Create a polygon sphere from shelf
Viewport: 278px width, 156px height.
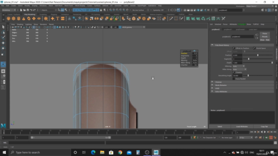8,19
